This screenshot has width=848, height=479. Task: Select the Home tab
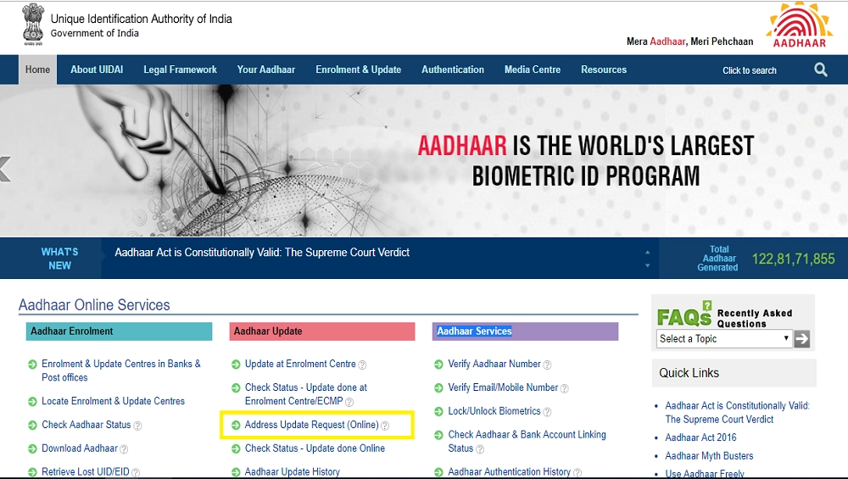[38, 70]
